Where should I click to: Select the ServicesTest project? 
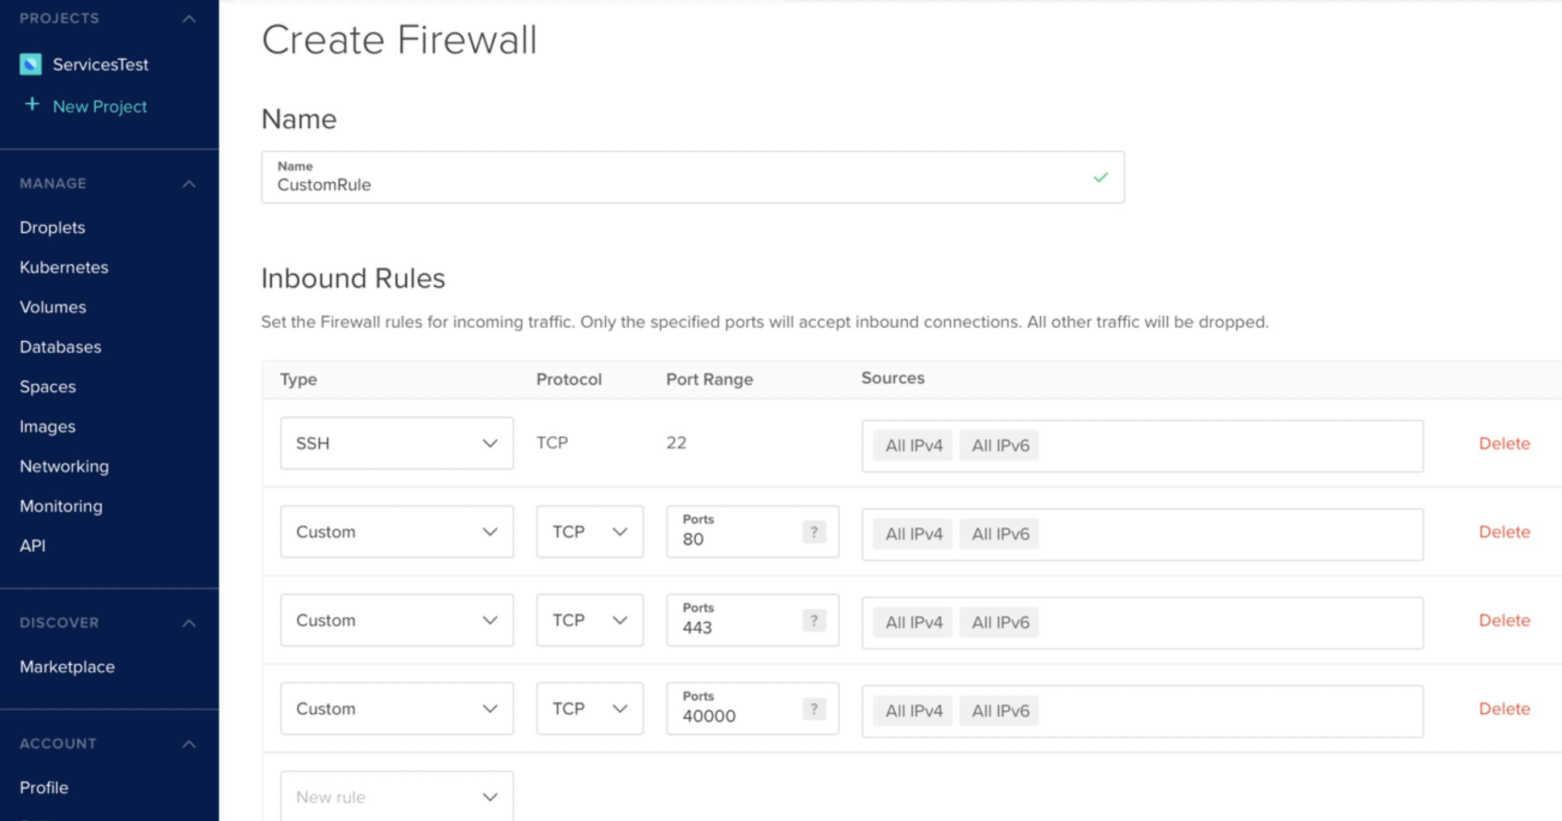tap(100, 64)
